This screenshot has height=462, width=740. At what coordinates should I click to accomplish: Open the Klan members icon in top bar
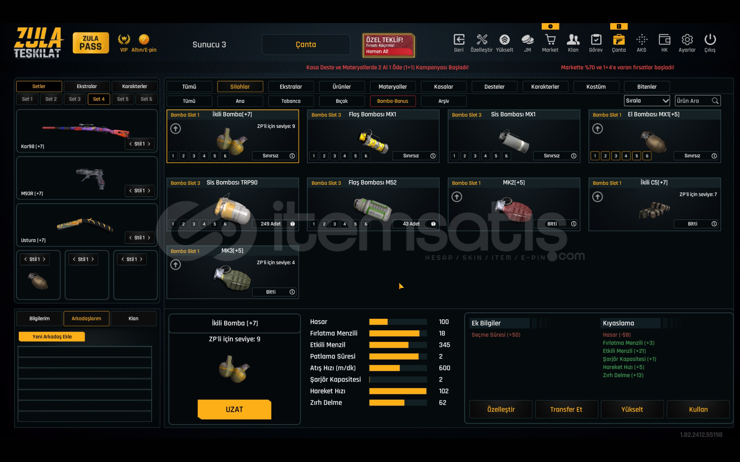573,40
